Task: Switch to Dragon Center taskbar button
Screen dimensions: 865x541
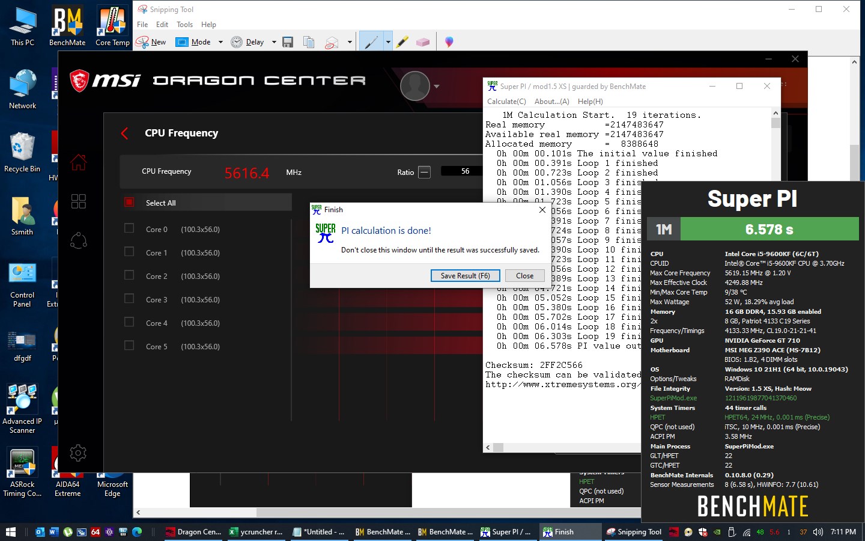Action: coord(193,532)
